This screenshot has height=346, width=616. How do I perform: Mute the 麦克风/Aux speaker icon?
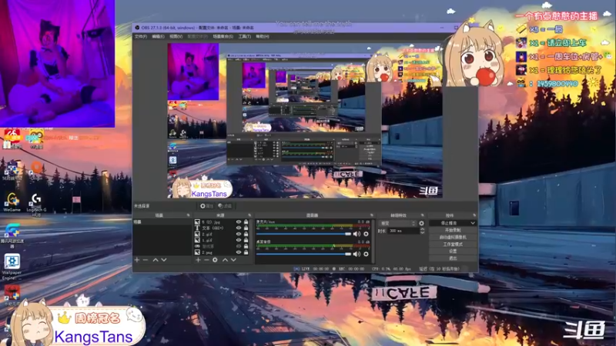point(357,234)
